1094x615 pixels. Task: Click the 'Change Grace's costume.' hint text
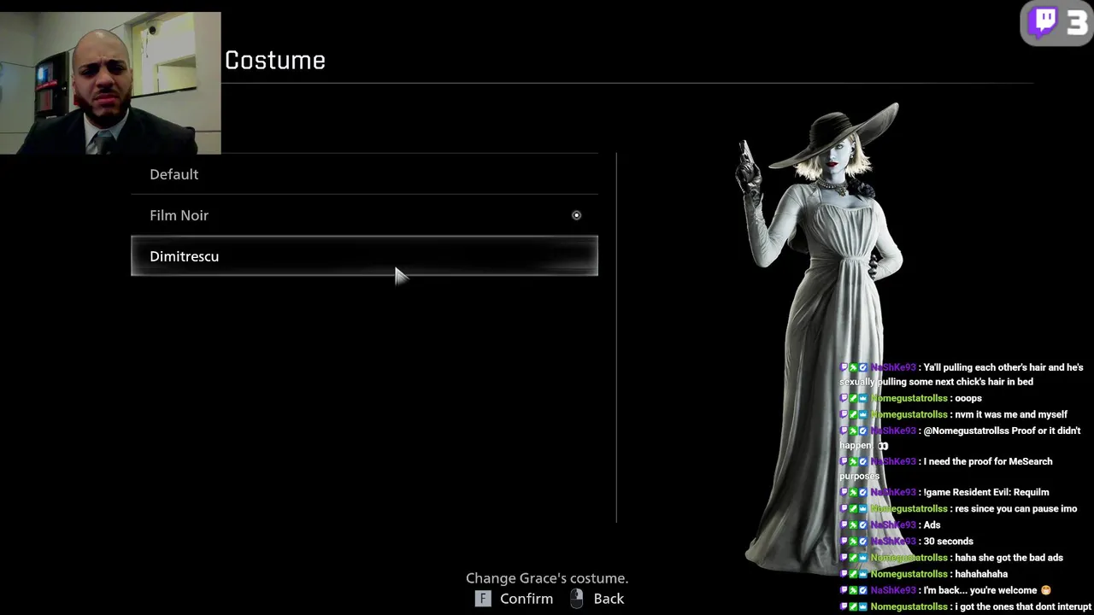pyautogui.click(x=547, y=578)
